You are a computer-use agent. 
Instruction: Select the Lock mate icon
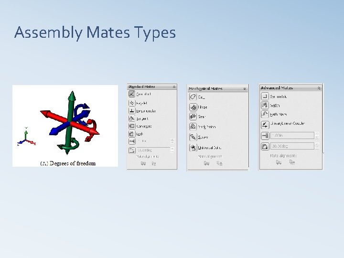pyautogui.click(x=132, y=134)
